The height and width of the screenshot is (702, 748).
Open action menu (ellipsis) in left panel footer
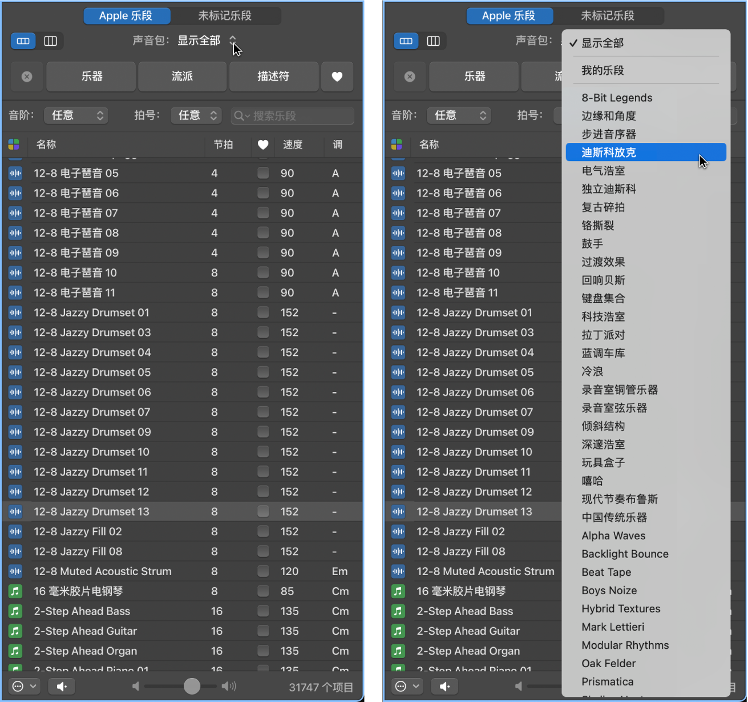pos(25,686)
